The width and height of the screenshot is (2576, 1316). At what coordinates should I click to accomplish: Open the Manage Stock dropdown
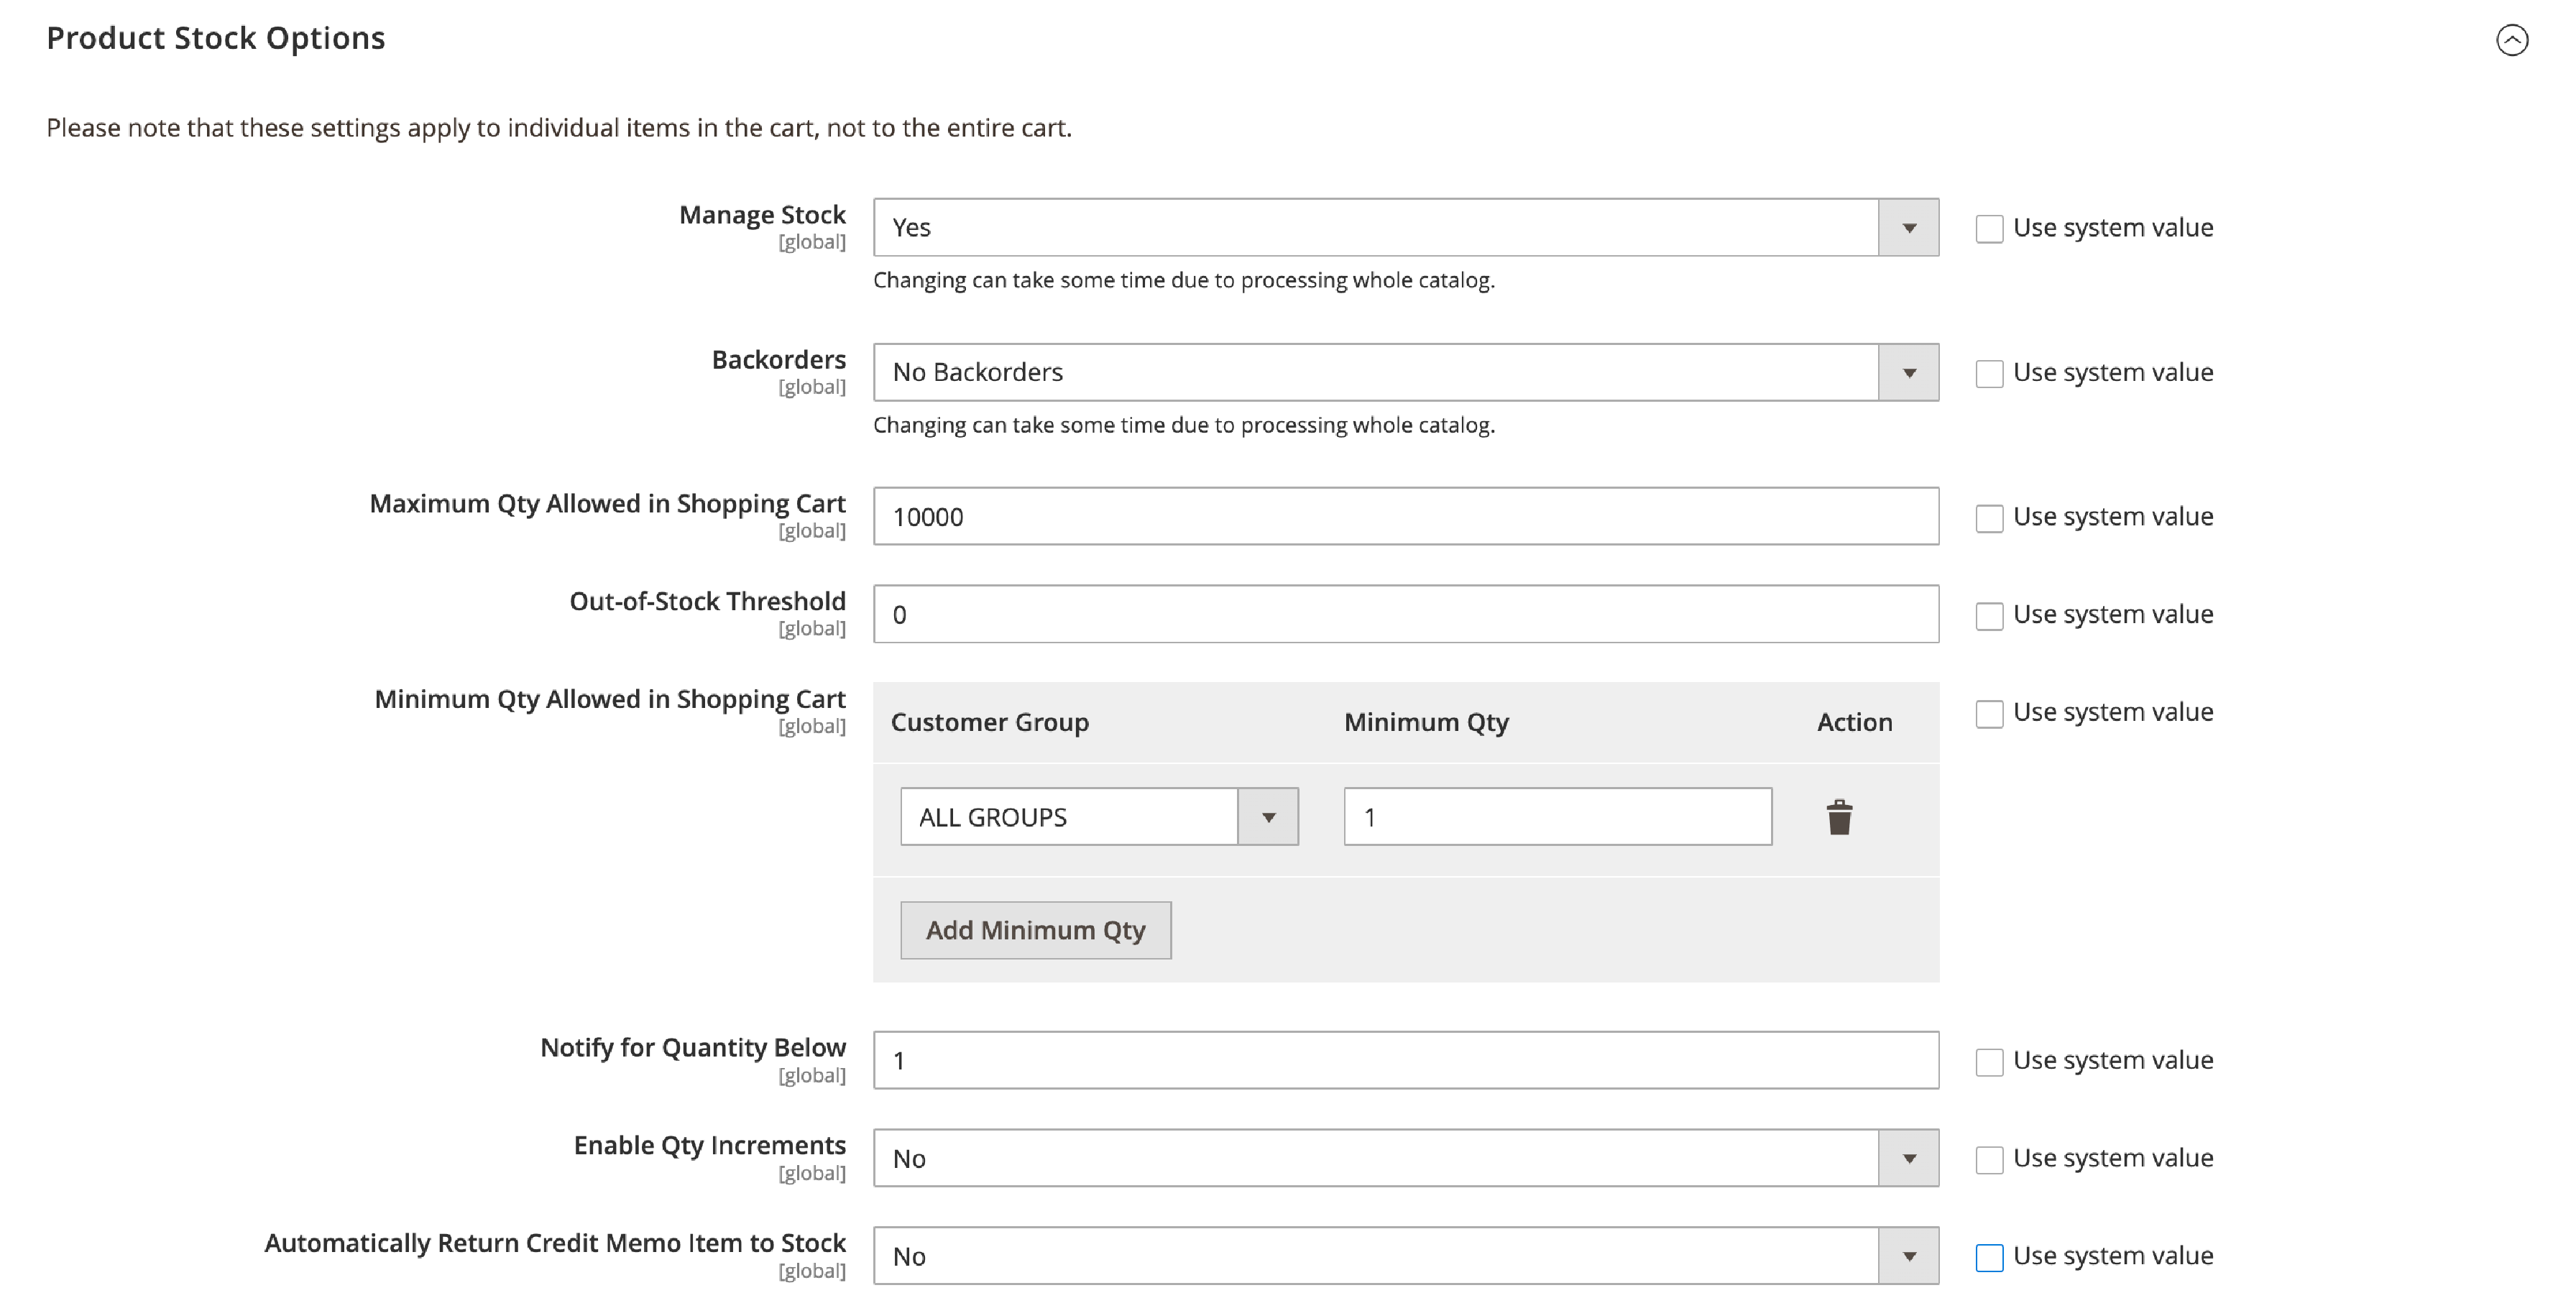click(1405, 227)
